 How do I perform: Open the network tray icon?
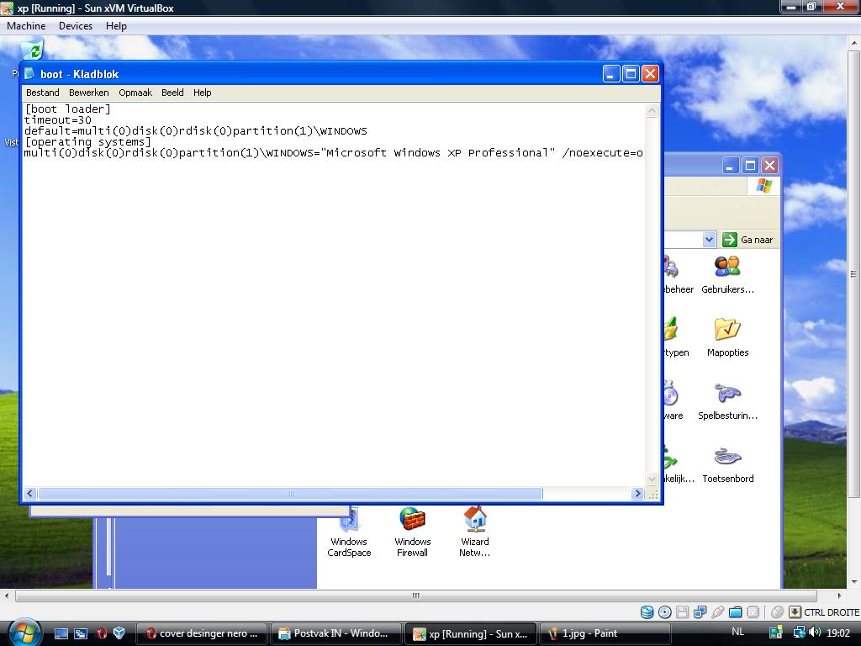[799, 633]
